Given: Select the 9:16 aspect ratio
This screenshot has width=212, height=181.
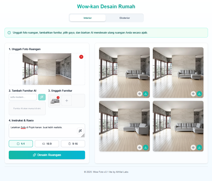Looking at the screenshot, I should 73,143.
